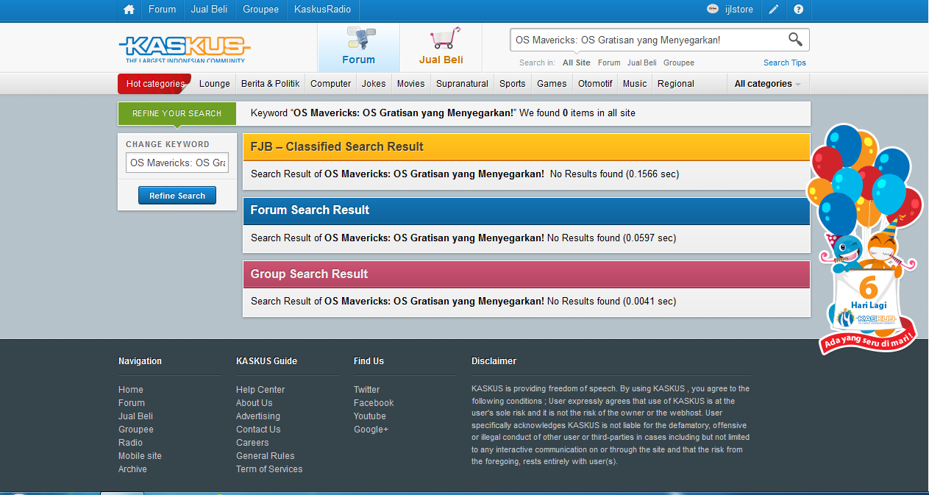Open the footer Radio link

[x=130, y=443]
